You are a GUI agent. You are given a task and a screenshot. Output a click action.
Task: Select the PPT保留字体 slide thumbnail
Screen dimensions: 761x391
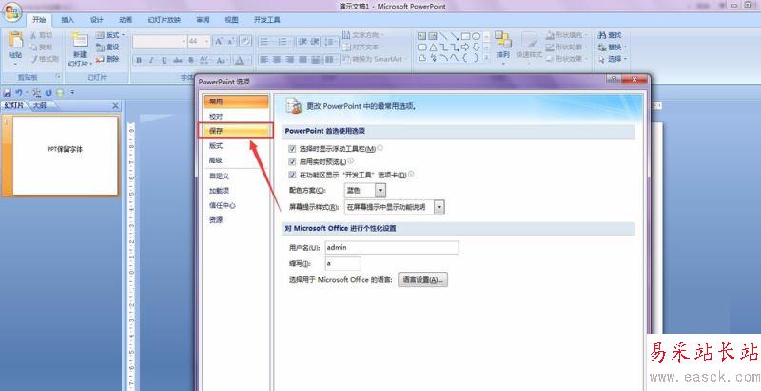[x=66, y=156]
